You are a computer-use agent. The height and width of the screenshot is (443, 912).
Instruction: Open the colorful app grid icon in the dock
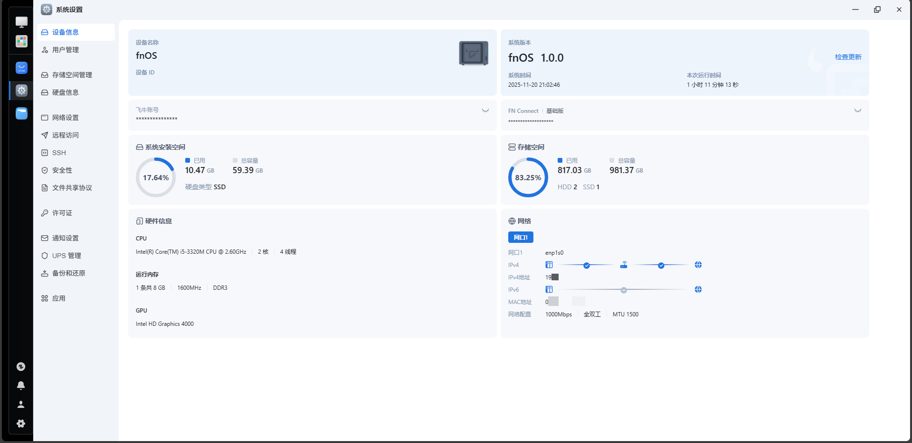coord(21,42)
